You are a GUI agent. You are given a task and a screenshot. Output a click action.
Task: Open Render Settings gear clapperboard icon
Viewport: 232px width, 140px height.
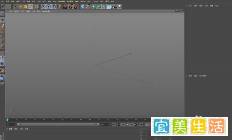coord(76,7)
